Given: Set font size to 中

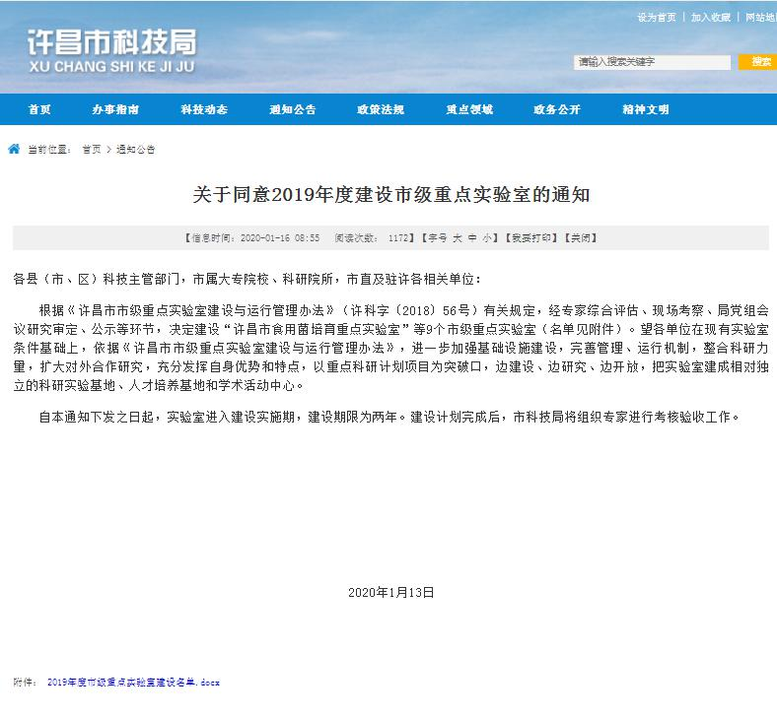Looking at the screenshot, I should point(472,238).
